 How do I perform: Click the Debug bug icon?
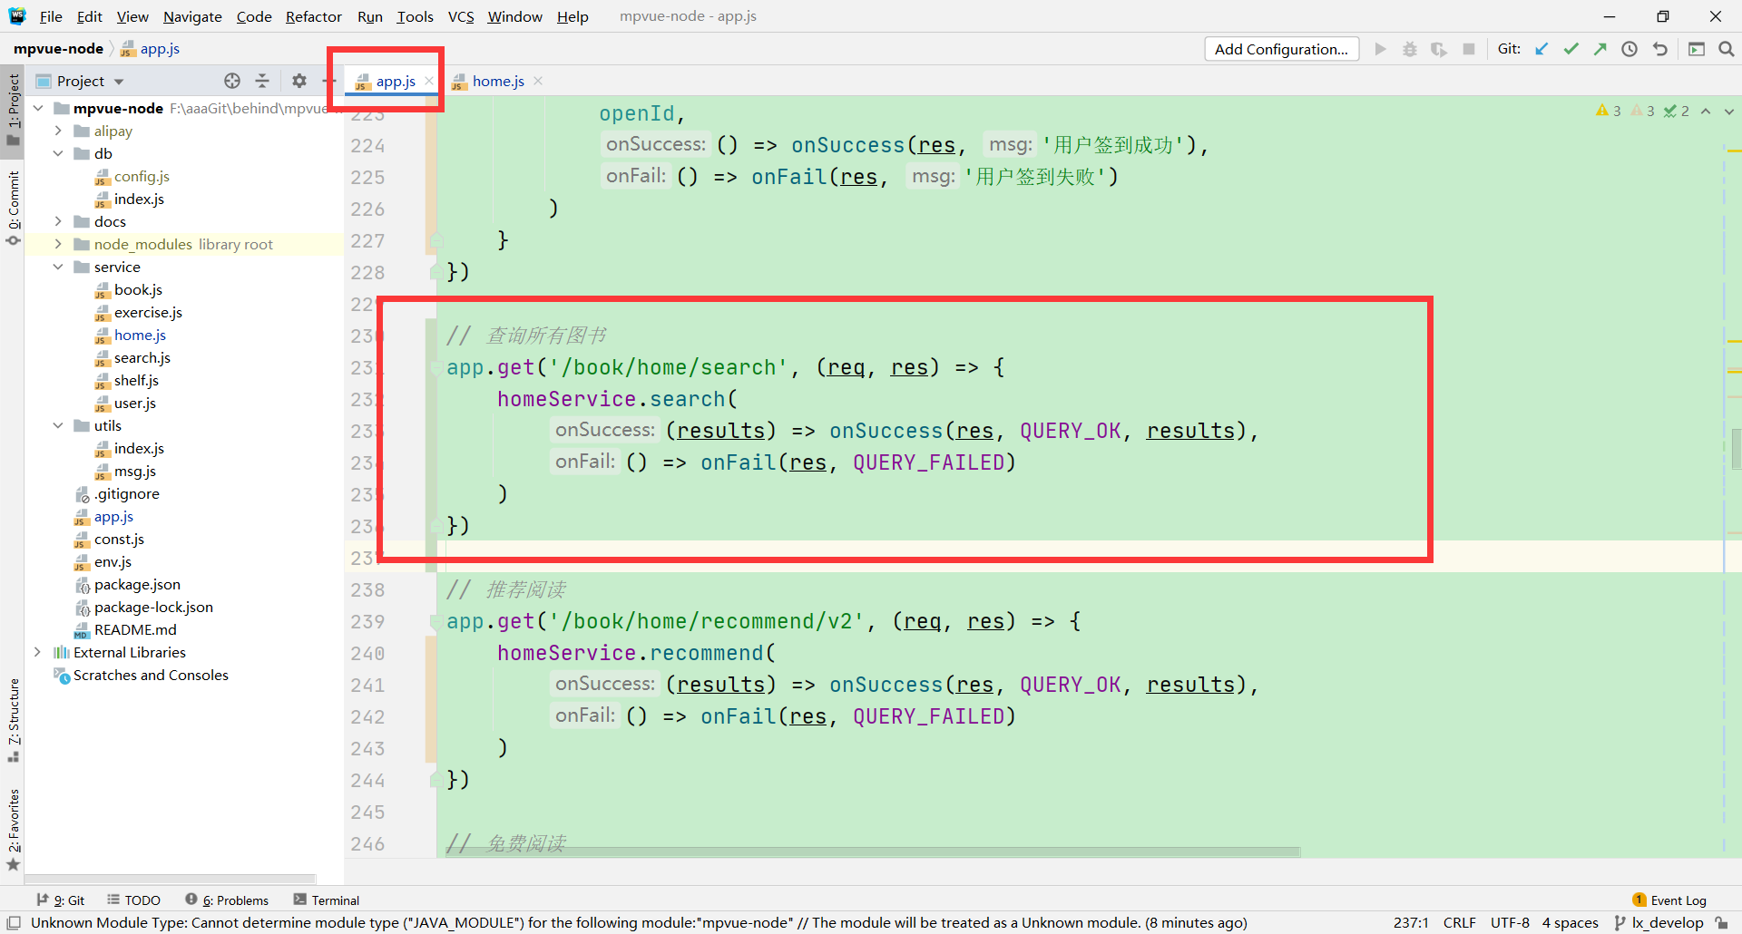[x=1409, y=49]
